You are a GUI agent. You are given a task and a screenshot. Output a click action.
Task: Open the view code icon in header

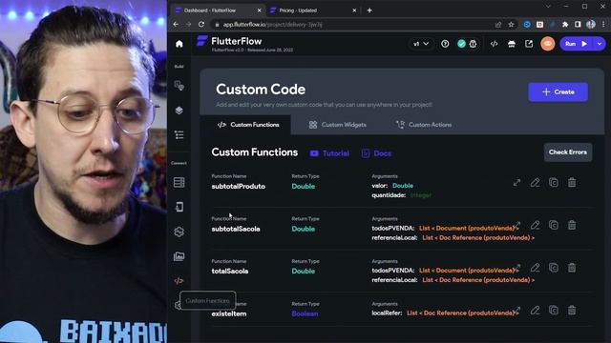click(495, 44)
